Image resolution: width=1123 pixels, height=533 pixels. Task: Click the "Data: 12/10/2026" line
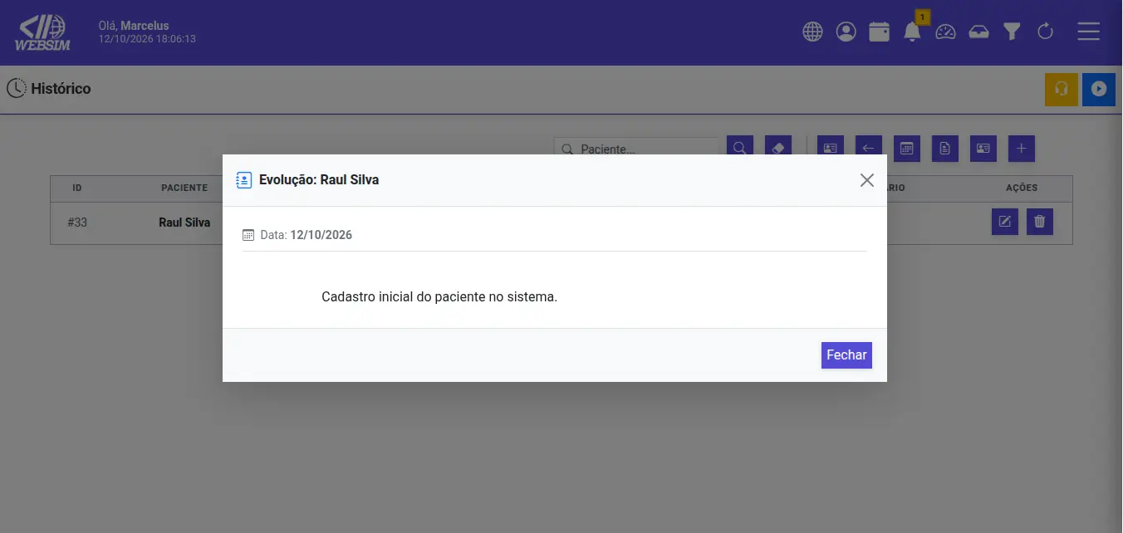pyautogui.click(x=306, y=235)
